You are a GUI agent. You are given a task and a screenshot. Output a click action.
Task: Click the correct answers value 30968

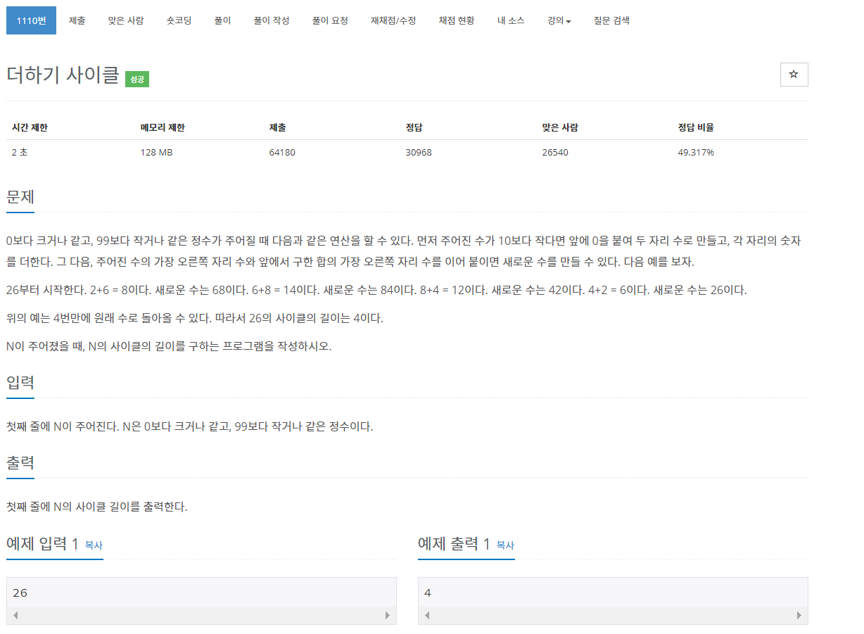(419, 152)
